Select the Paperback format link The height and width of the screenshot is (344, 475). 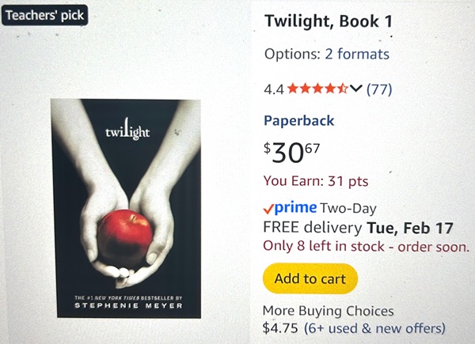click(x=298, y=121)
